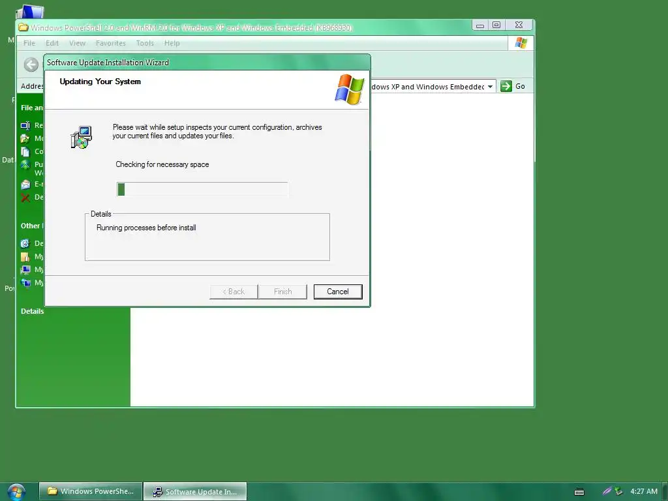This screenshot has height=501, width=668.
Task: Click the greyed-out Back wizard button
Action: [234, 292]
